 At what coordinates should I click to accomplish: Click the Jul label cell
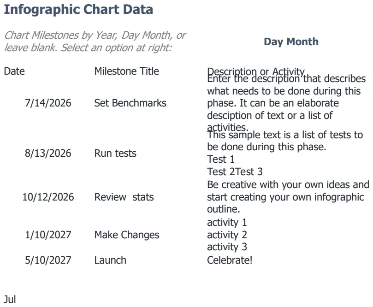pos(10,299)
